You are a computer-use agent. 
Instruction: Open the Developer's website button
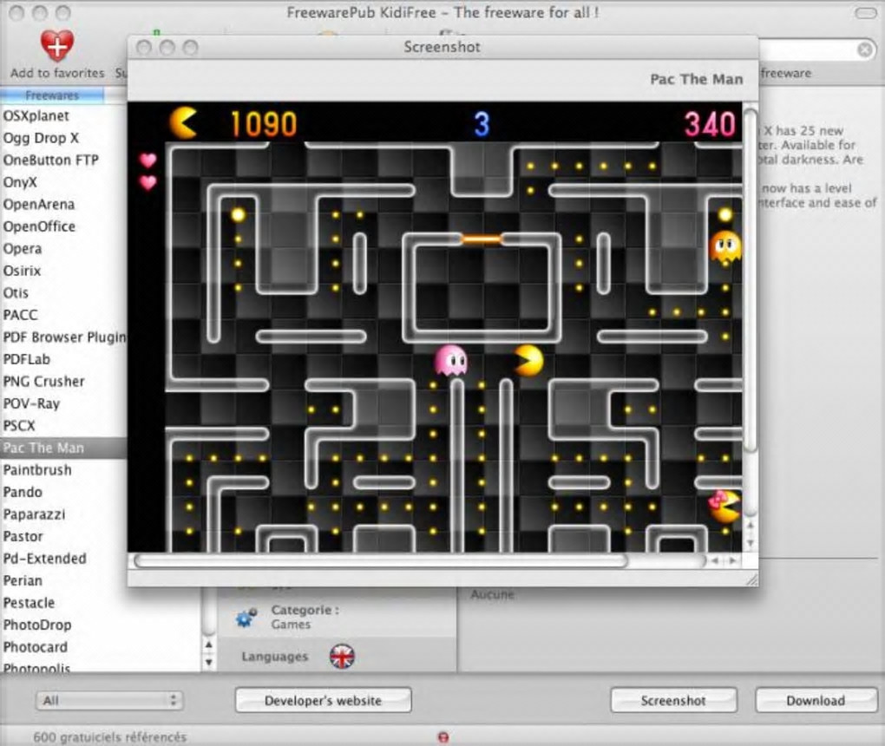pyautogui.click(x=323, y=700)
